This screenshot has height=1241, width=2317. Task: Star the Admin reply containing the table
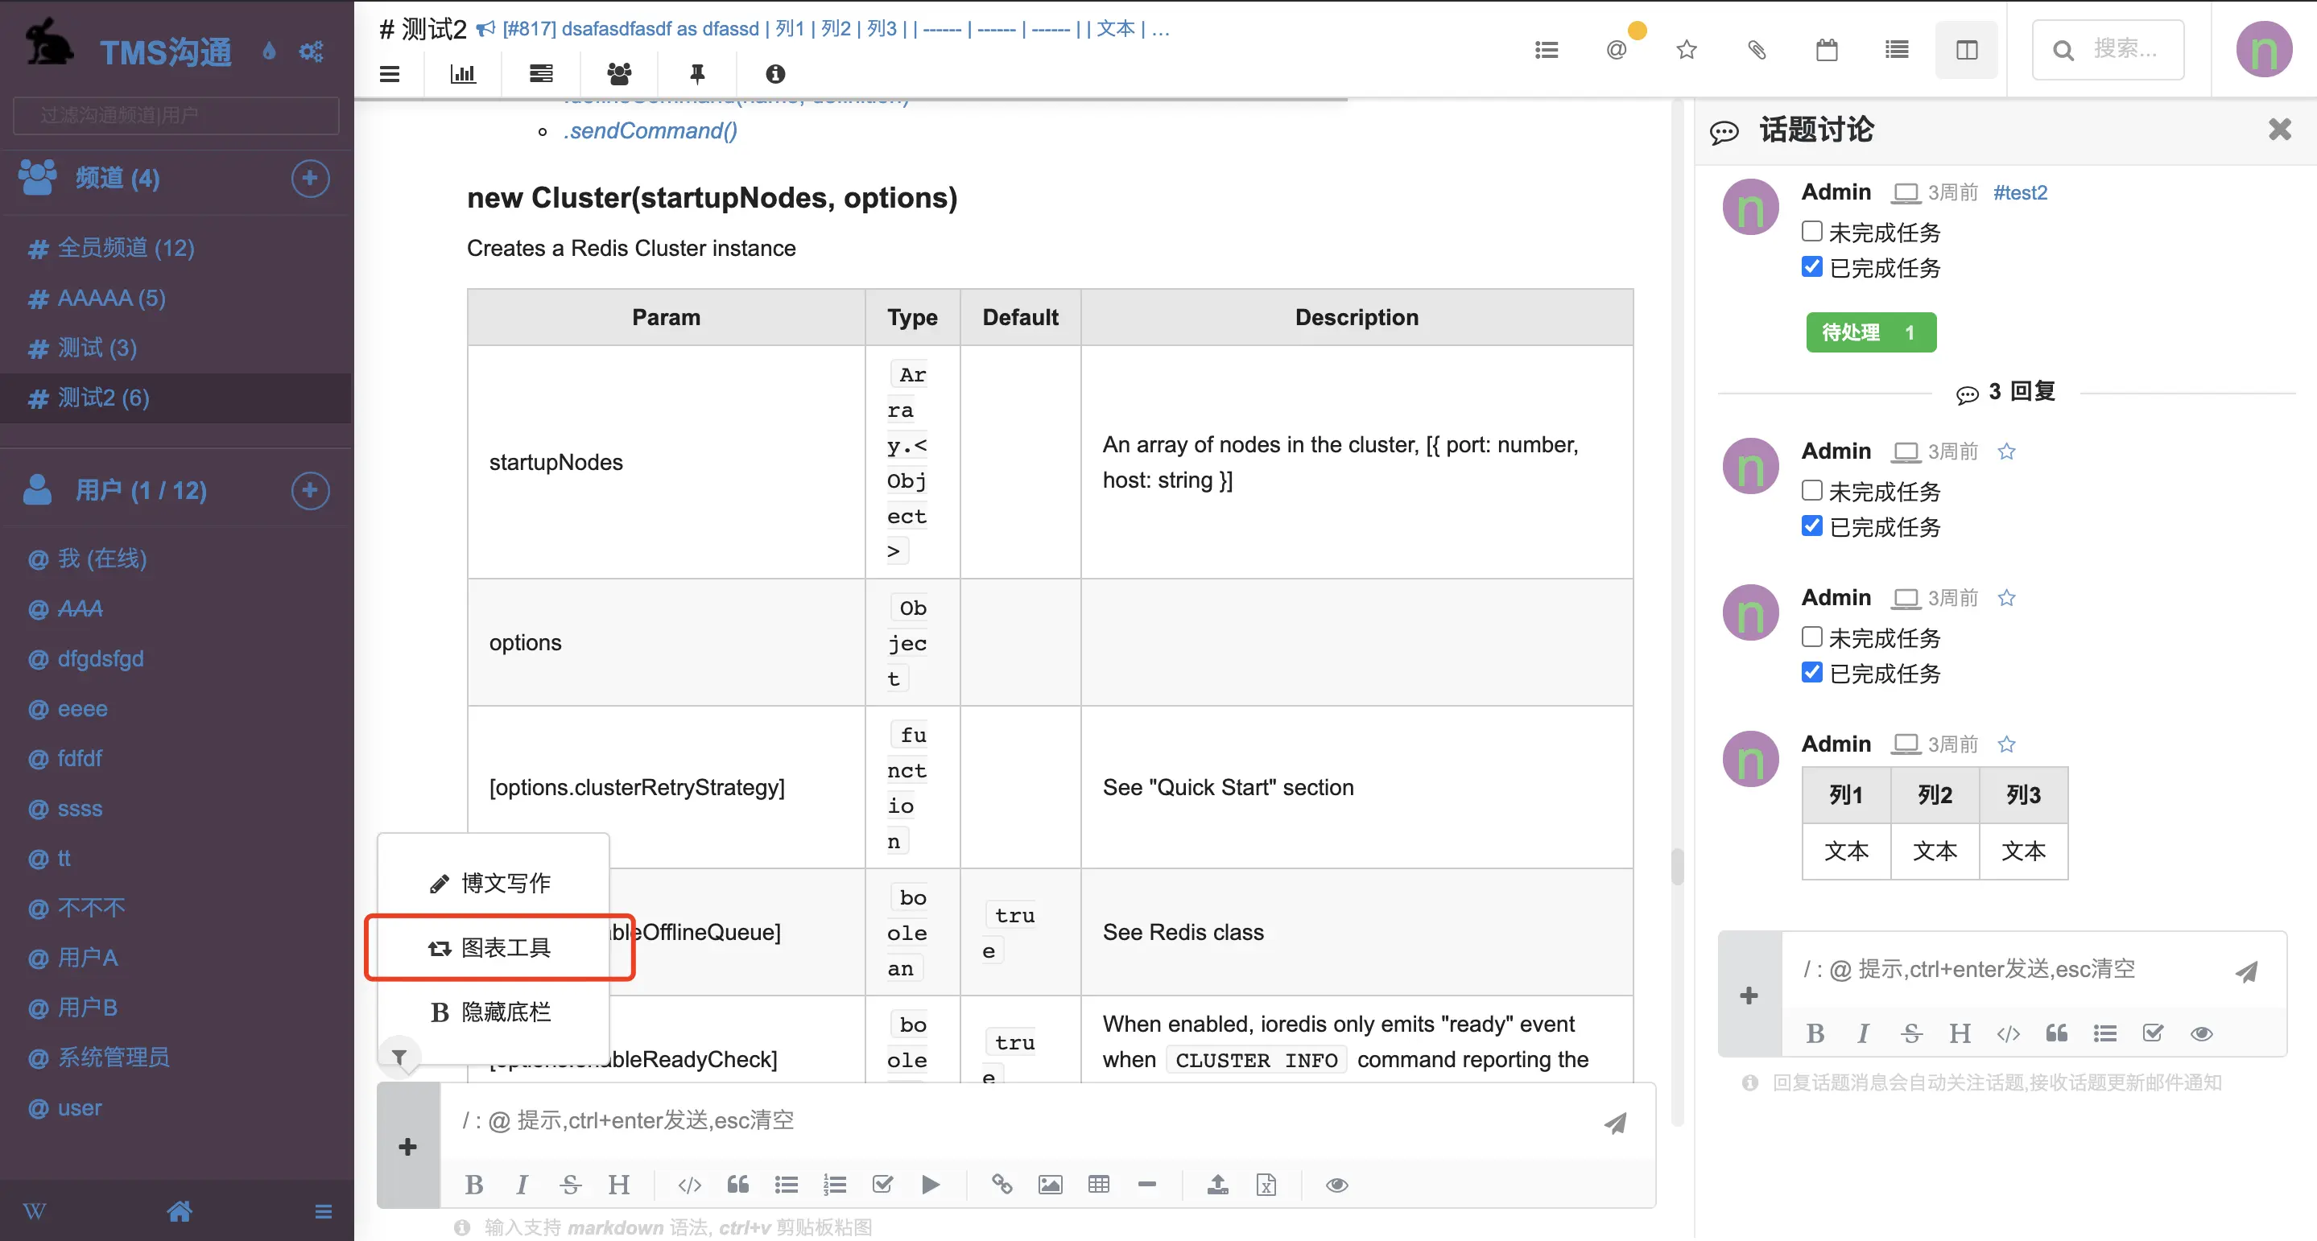[x=2007, y=744]
